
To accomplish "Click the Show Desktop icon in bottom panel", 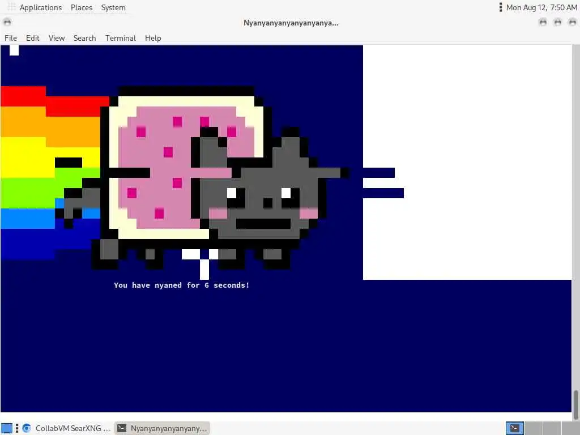I will [x=7, y=428].
